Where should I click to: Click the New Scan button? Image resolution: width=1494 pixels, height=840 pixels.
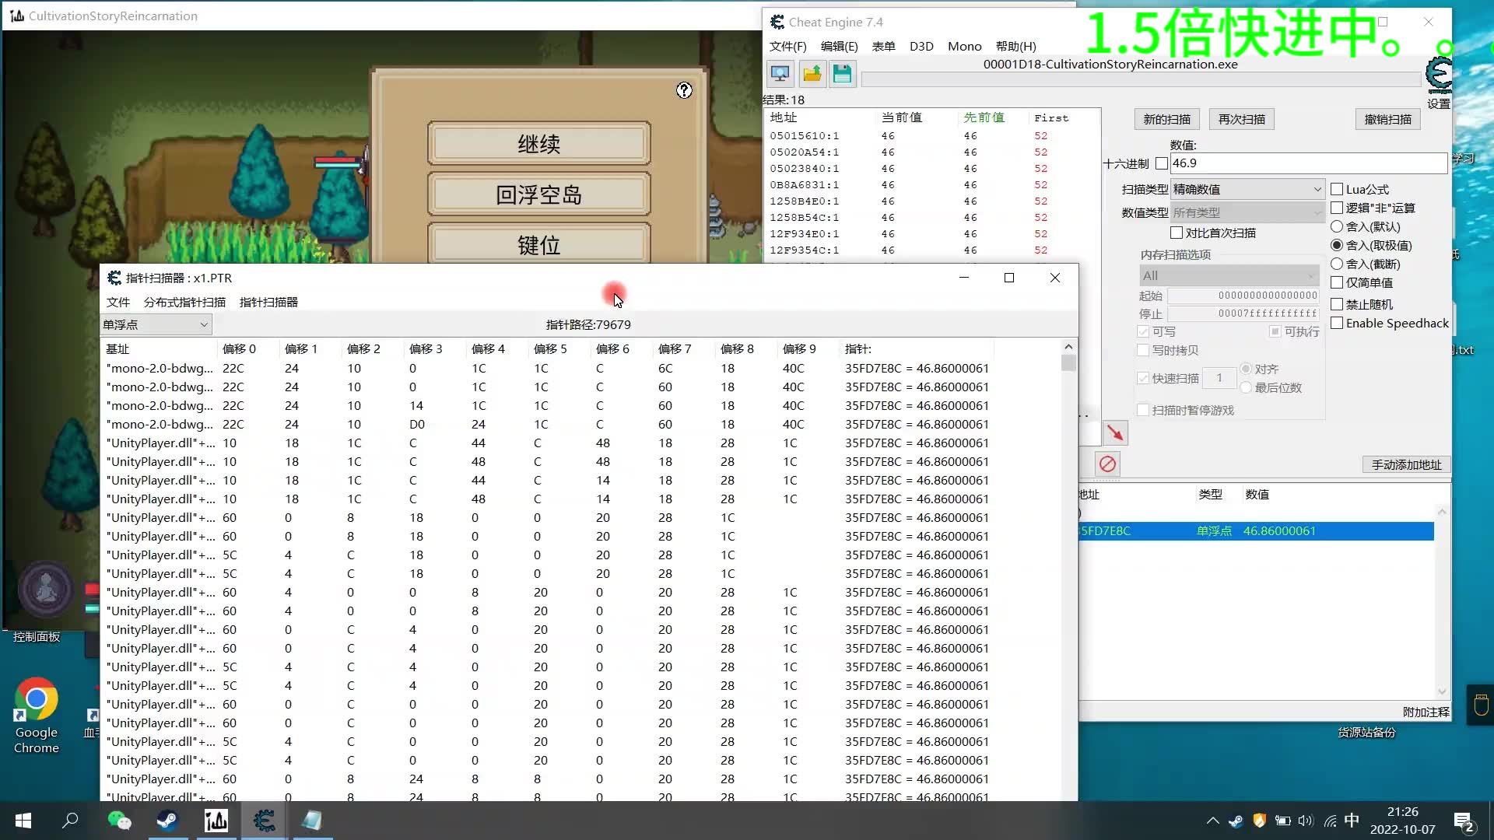(x=1166, y=119)
